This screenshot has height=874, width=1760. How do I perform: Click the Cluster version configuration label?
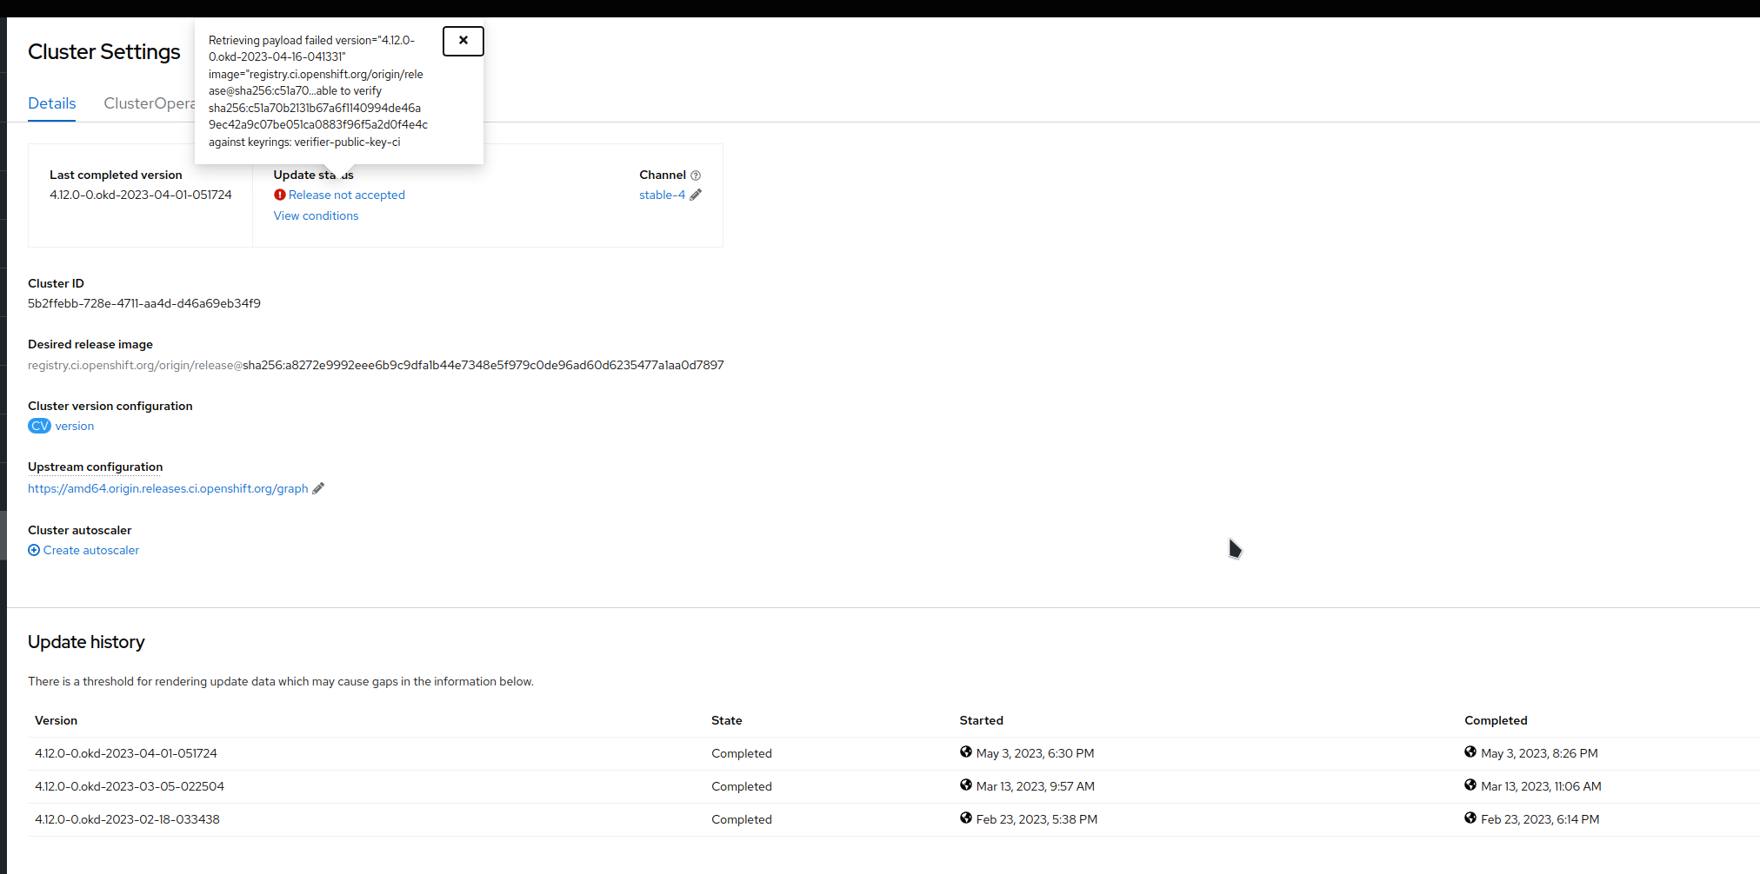coord(110,406)
